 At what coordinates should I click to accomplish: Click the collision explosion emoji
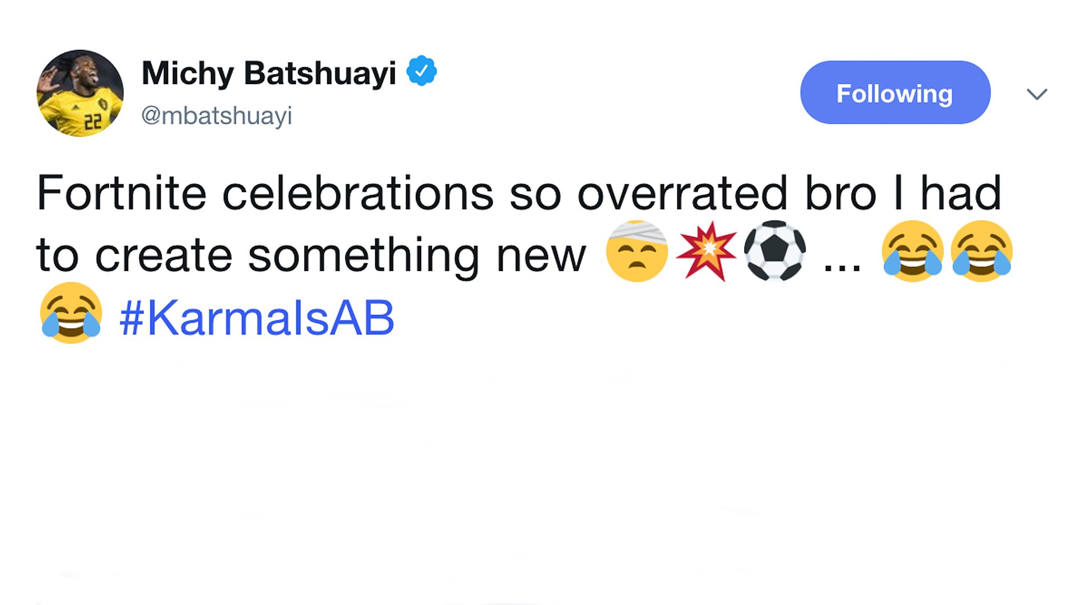tap(705, 250)
